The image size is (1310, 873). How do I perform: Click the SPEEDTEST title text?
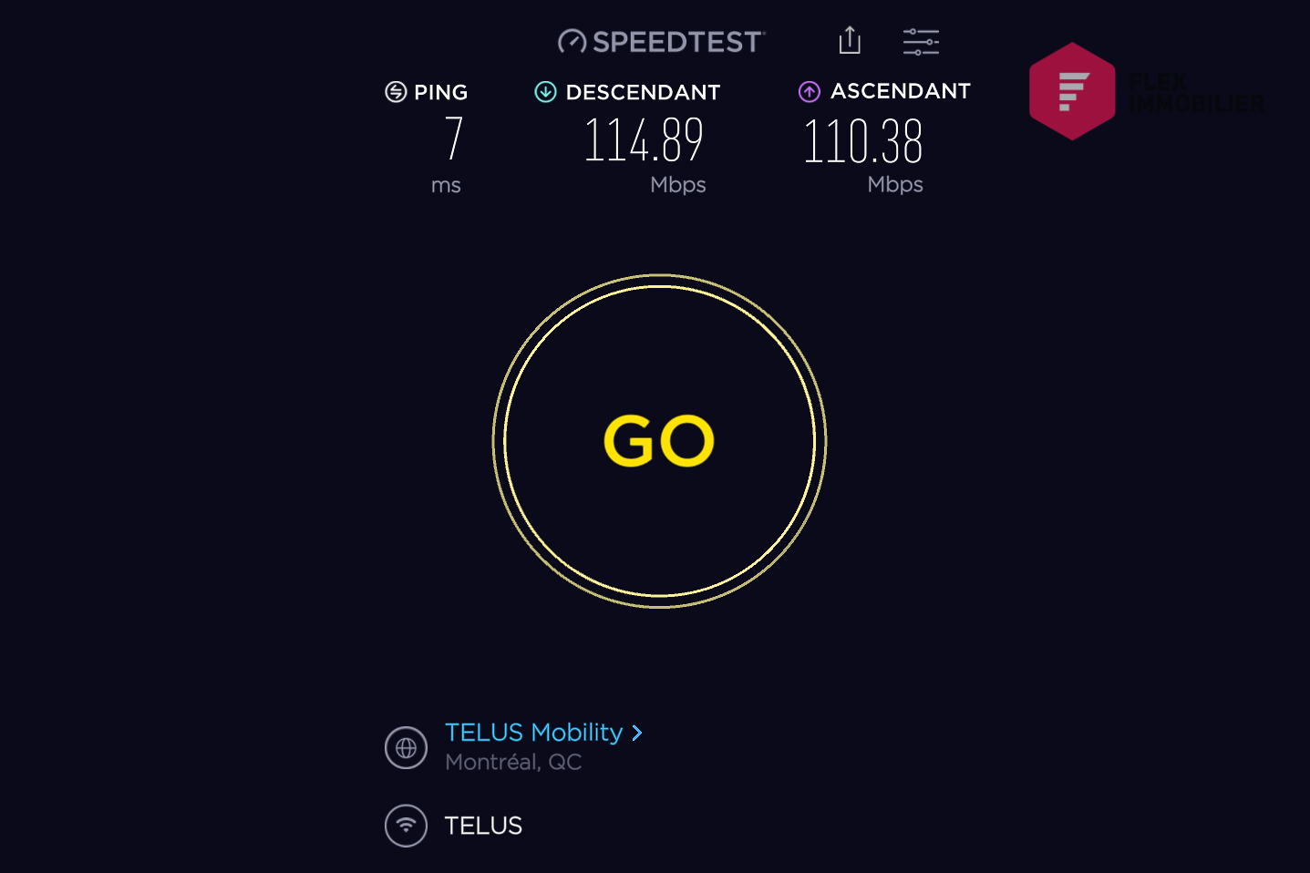[677, 42]
